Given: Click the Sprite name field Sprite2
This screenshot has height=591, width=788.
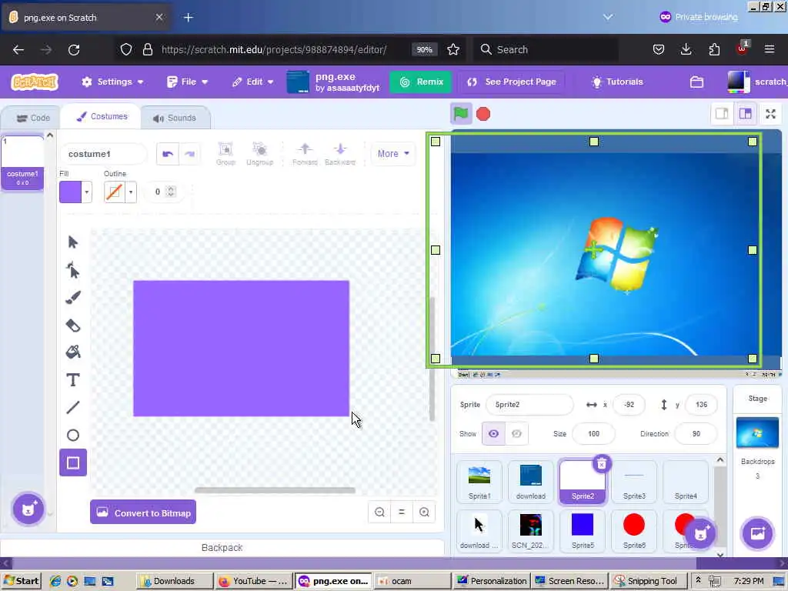Looking at the screenshot, I should (529, 405).
